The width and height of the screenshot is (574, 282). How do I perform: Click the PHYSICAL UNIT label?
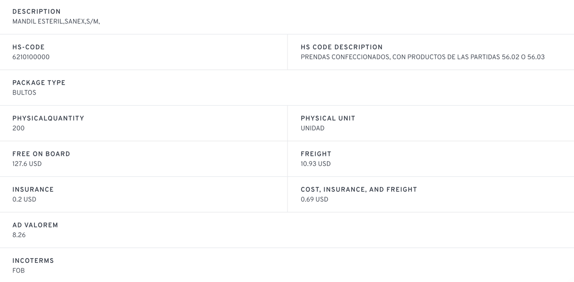click(328, 119)
